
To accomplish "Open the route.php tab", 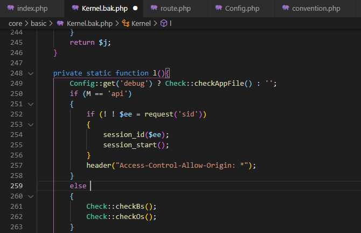I will click(x=175, y=9).
